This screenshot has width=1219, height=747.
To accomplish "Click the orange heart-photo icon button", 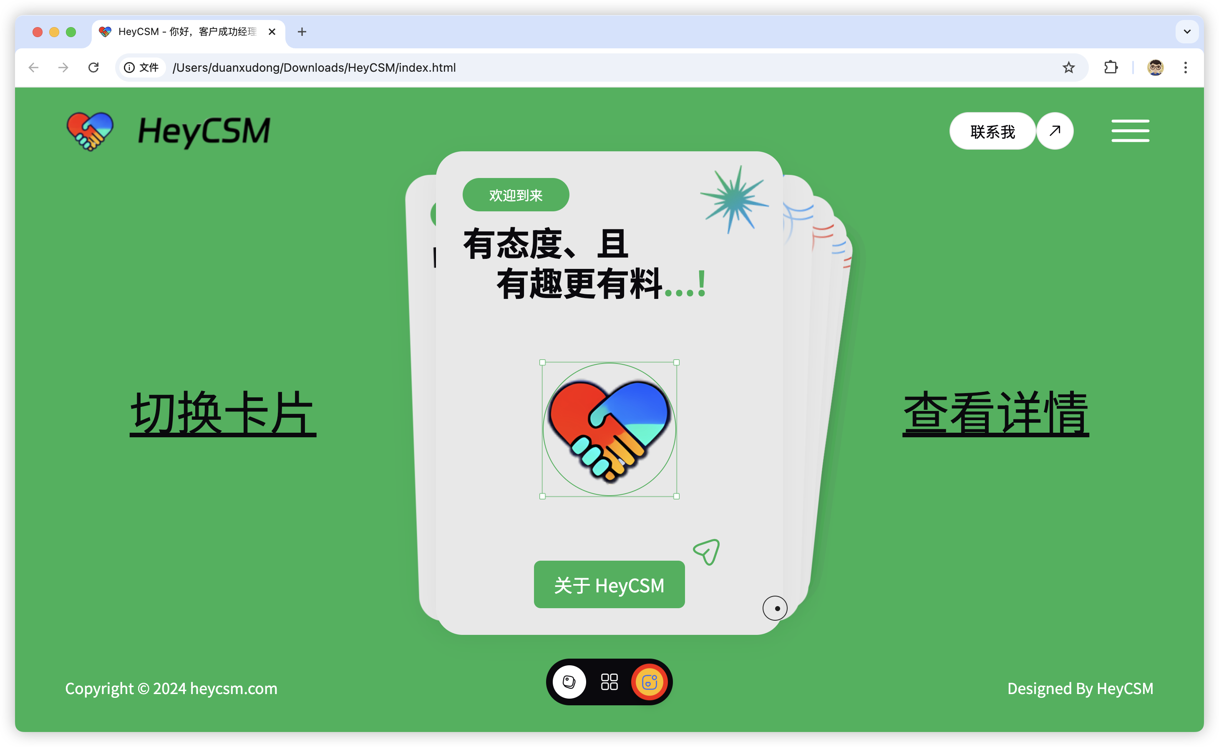I will (x=649, y=682).
